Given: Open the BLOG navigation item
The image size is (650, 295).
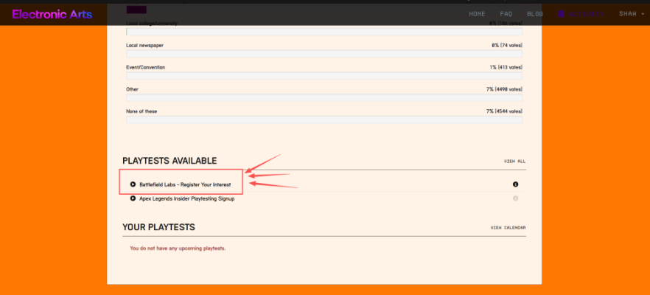Looking at the screenshot, I should tap(535, 14).
